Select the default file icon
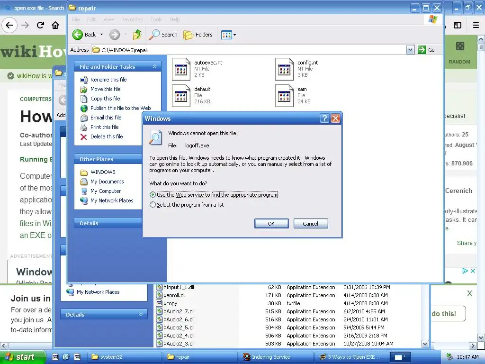The image size is (485, 364). tap(181, 96)
